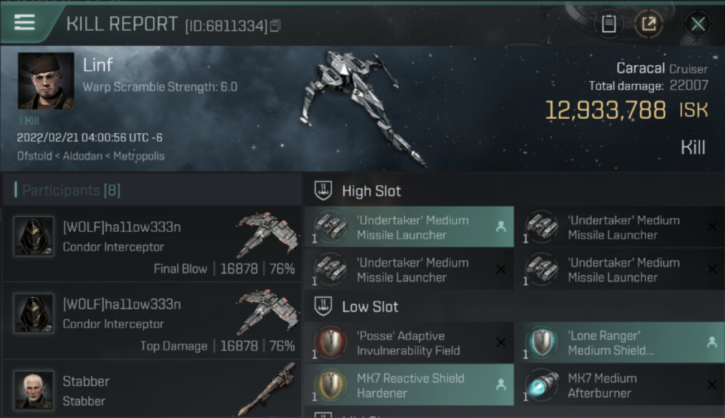Select the 'Lone Ranger' Medium Shield module
Image resolution: width=725 pixels, height=418 pixels.
point(620,343)
